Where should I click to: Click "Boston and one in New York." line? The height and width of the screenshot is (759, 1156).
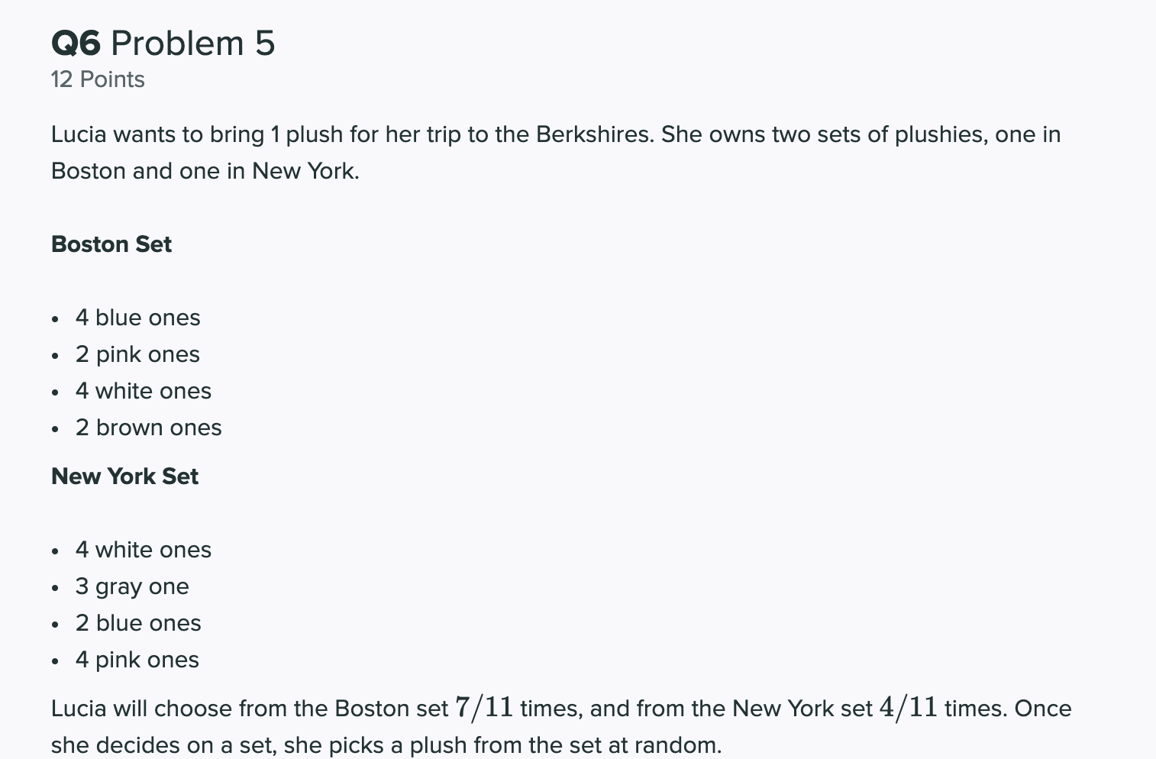[205, 171]
